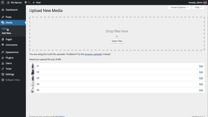Click file name 05 in upload list
208x117 pixels.
coord(38,90)
